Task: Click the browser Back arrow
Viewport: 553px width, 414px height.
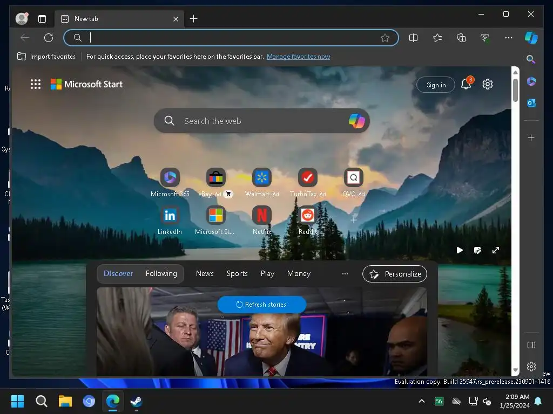Action: 25,38
